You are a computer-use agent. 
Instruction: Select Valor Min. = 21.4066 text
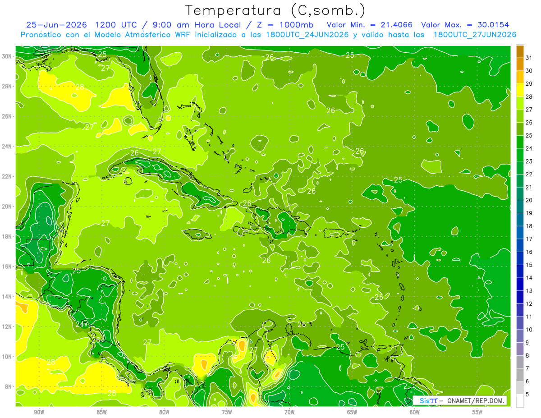pyautogui.click(x=370, y=25)
